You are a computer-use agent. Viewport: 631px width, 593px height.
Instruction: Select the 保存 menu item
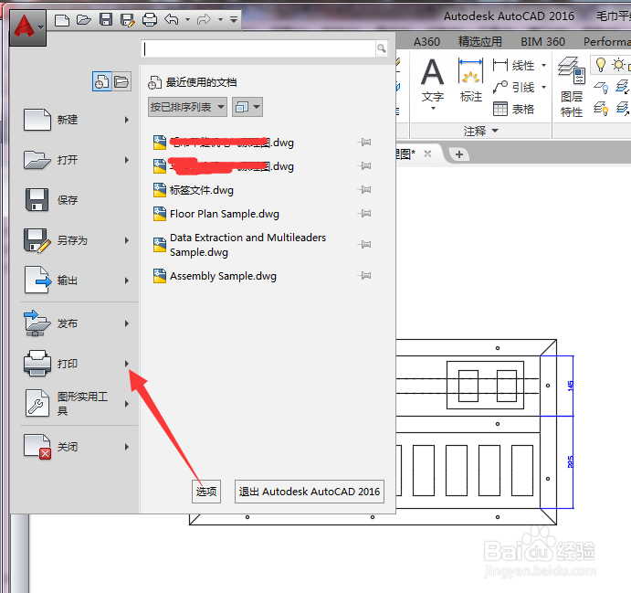click(x=77, y=200)
